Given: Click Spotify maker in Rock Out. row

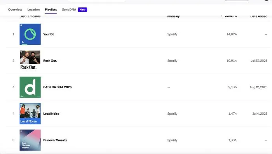Looking at the screenshot, I should [172, 61].
